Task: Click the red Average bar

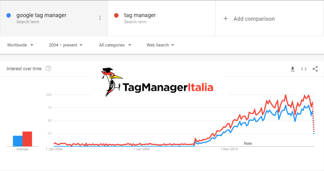Action: (x=27, y=139)
